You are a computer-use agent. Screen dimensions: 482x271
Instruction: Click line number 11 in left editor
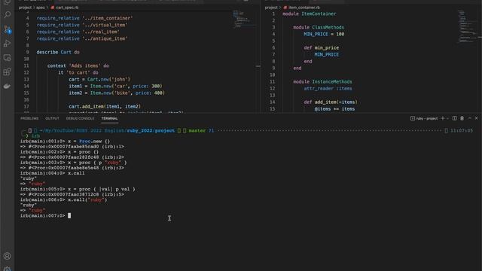(26, 65)
